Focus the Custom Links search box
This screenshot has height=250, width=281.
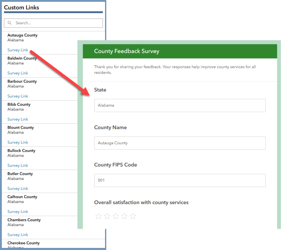click(53, 23)
